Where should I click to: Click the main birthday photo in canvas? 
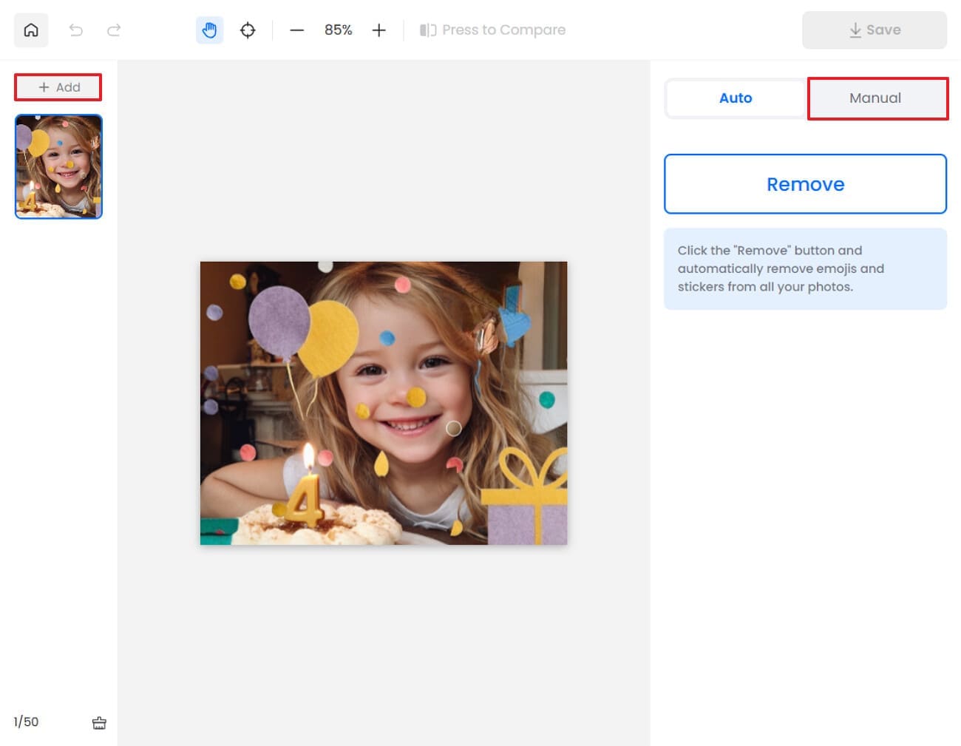click(x=384, y=403)
